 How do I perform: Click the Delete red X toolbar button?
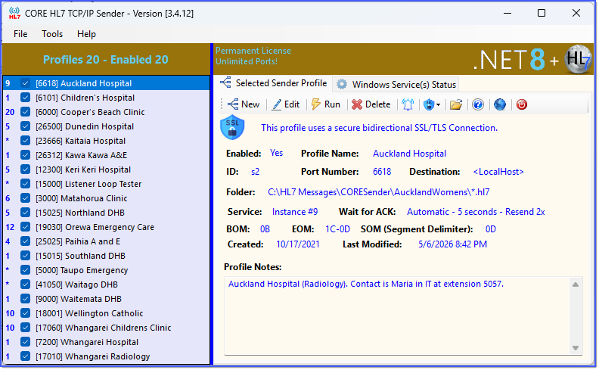click(371, 104)
